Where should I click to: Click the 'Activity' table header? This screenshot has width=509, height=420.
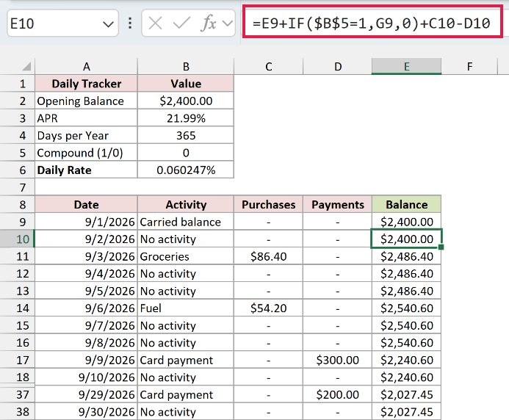click(186, 204)
